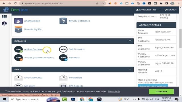Open the EZYRO_35061230 account dropdown
The height and width of the screenshot is (102, 182).
[148, 10]
